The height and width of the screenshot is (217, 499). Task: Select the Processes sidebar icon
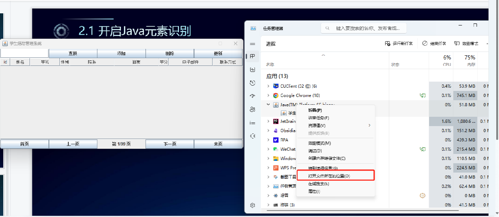253,57
